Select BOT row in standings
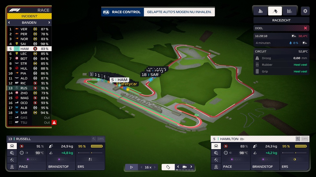 point(29,58)
